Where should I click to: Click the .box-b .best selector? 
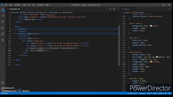tap(134, 23)
